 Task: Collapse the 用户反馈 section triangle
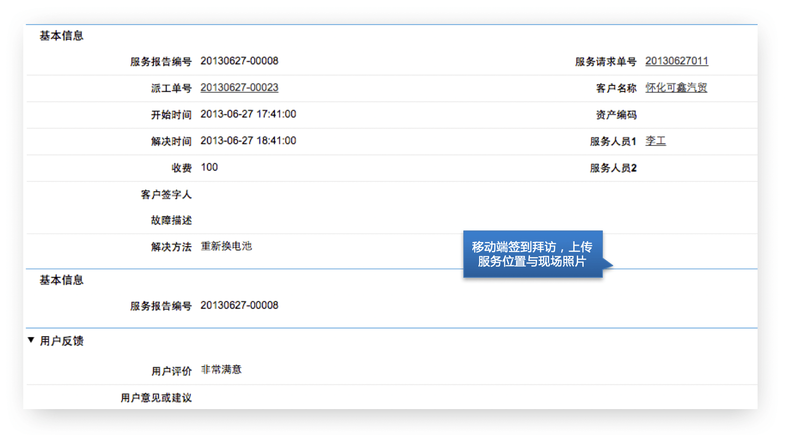coord(31,340)
